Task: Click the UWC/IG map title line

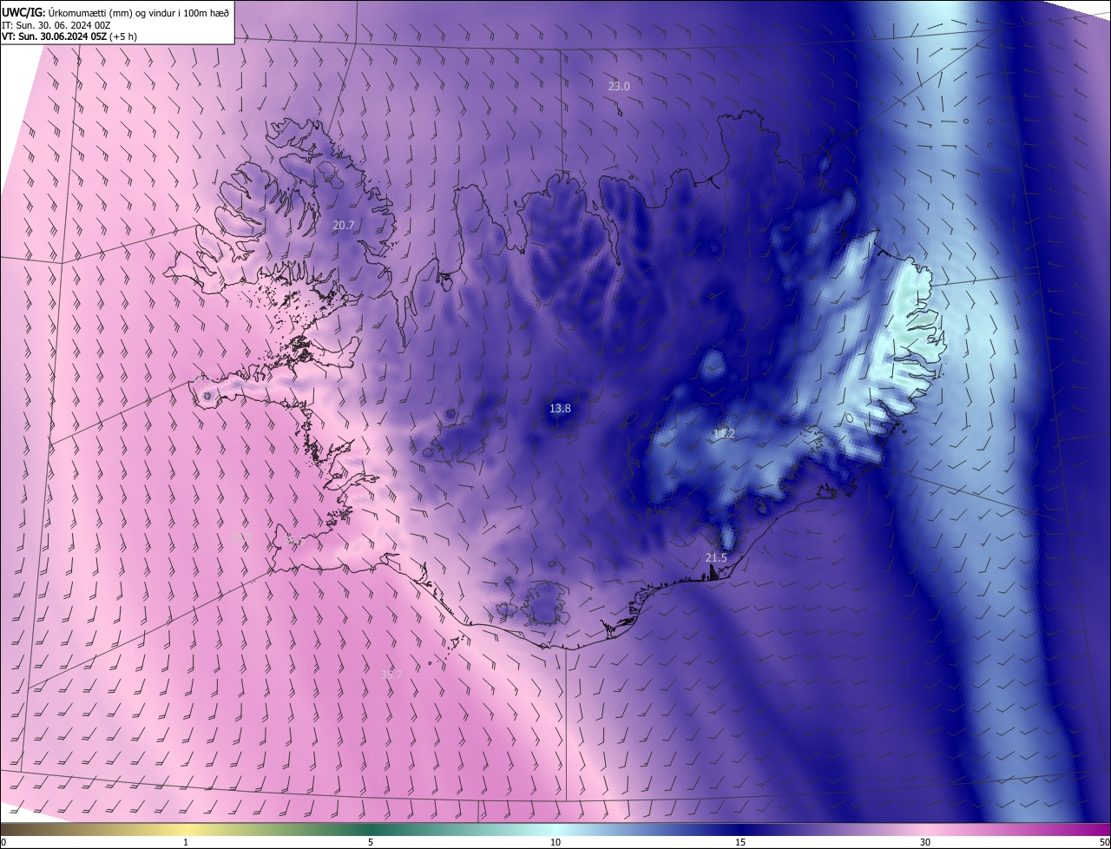Action: tap(114, 12)
